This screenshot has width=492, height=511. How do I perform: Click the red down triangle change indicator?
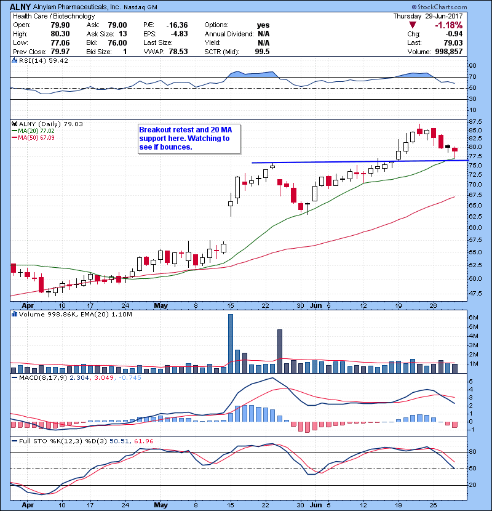(413, 25)
